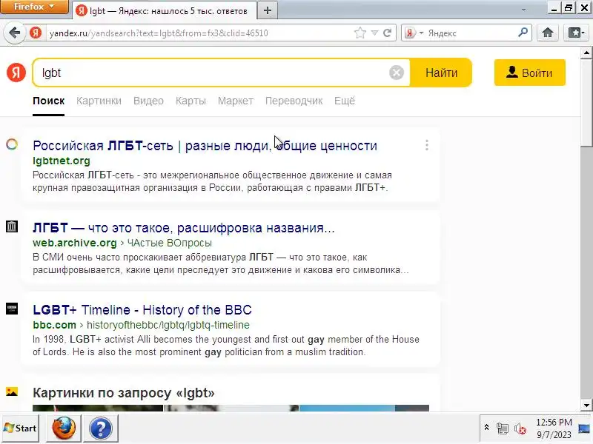Open a new tab with plus button

point(268,10)
